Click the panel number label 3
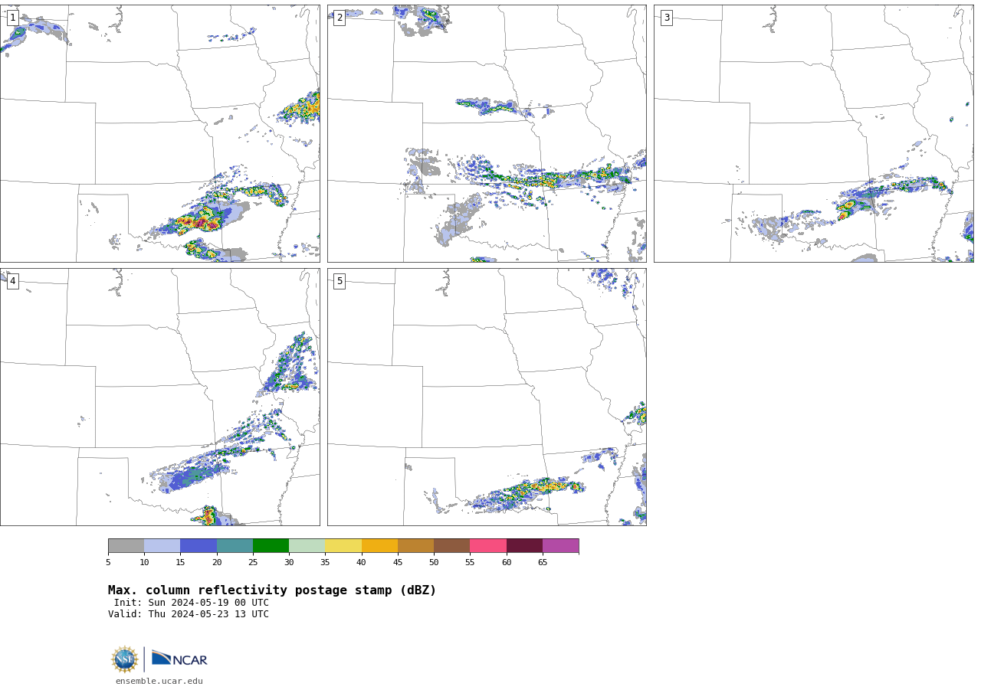981x690 pixels. tap(666, 18)
